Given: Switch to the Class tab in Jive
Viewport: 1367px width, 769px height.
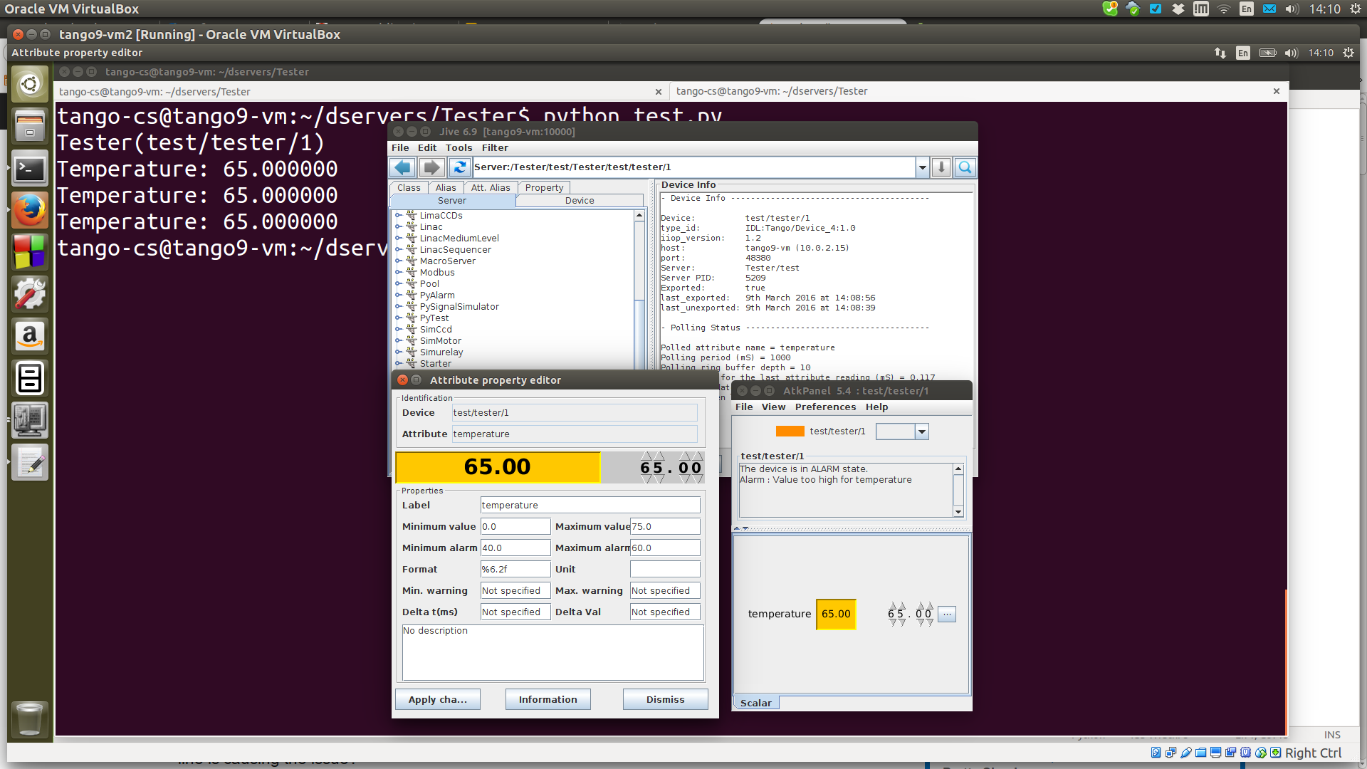Looking at the screenshot, I should [x=409, y=188].
